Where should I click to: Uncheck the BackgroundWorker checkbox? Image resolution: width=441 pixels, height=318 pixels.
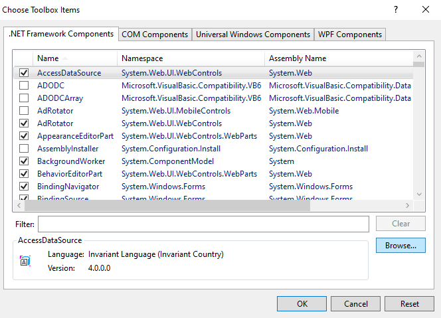24,161
